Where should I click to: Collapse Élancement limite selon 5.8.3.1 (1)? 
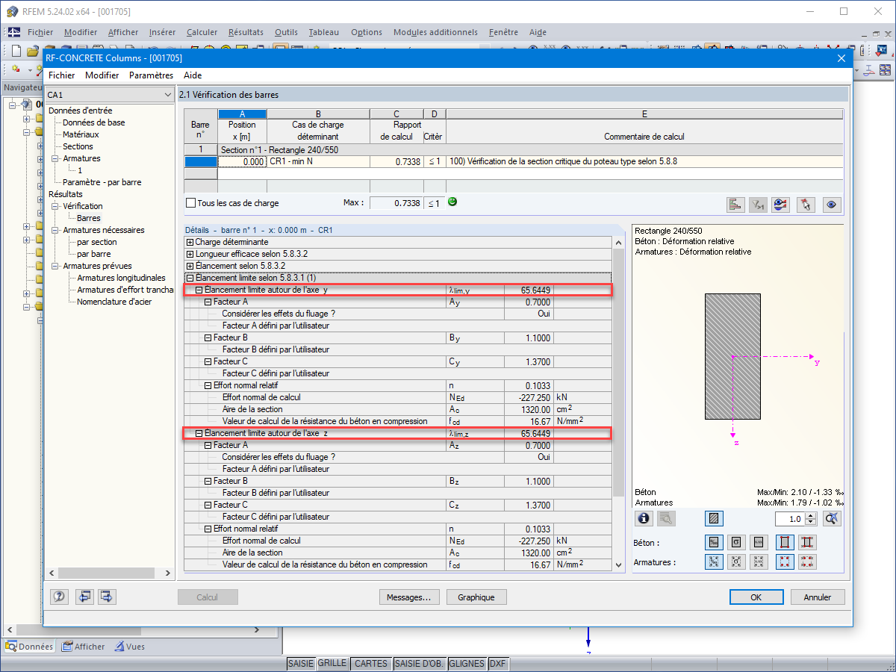coord(190,278)
